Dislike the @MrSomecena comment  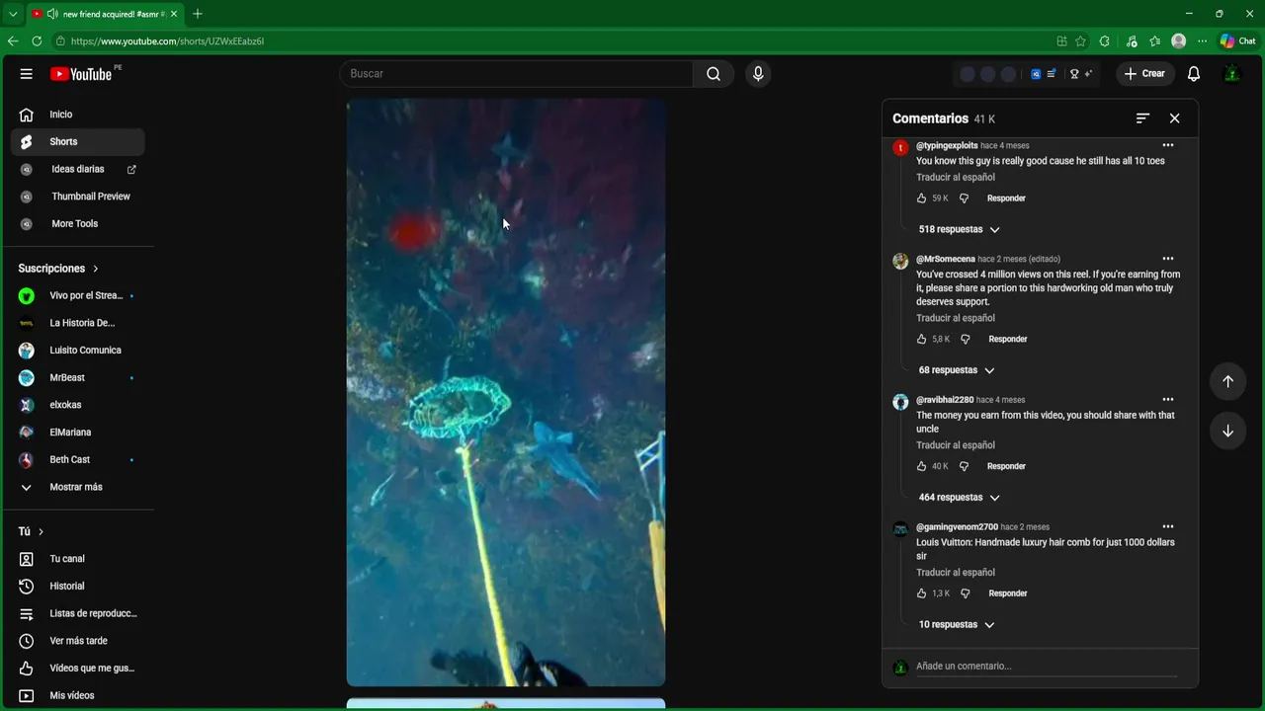966,340
